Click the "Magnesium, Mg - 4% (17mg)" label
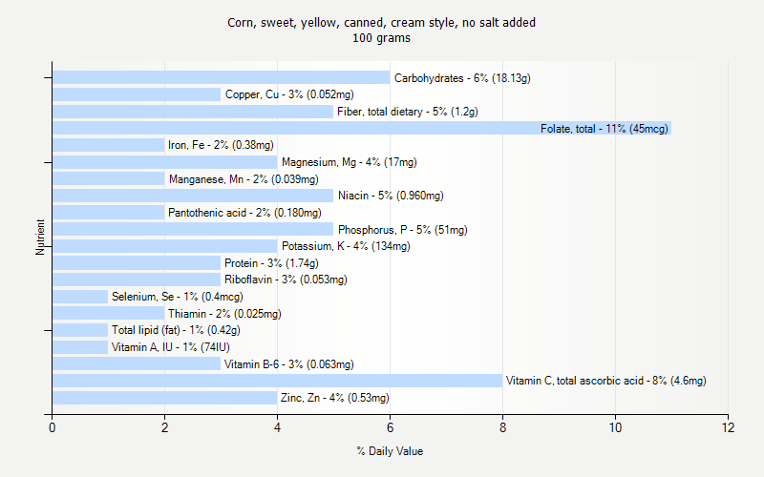764x477 pixels. [350, 162]
